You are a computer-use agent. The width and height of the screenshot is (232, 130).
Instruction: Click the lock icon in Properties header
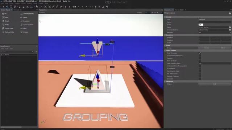(230, 13)
